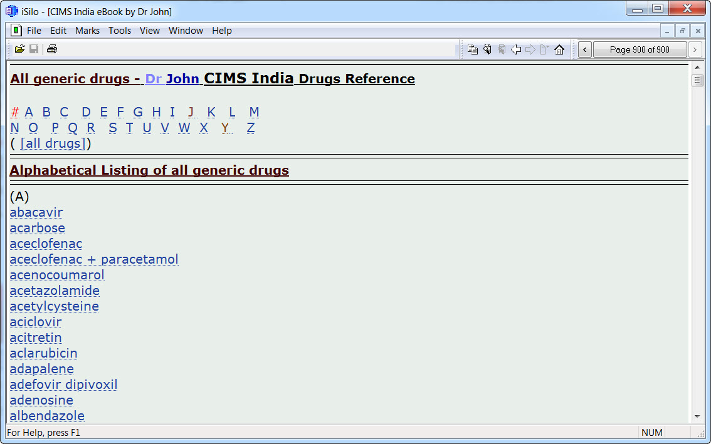The width and height of the screenshot is (711, 444).
Task: Jump to letter Y index link
Action: pyautogui.click(x=225, y=128)
